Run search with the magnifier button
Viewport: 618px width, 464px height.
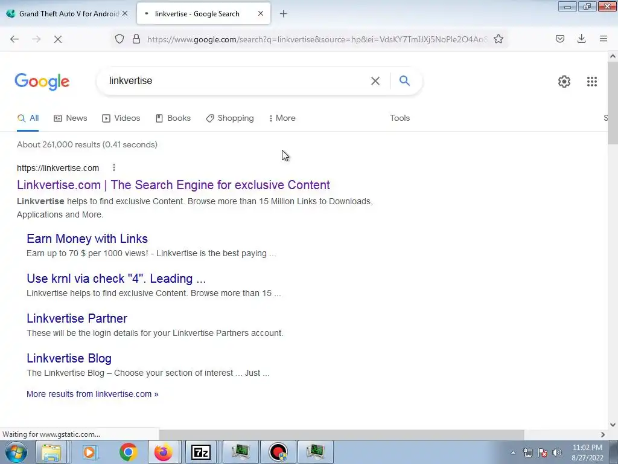pos(404,81)
